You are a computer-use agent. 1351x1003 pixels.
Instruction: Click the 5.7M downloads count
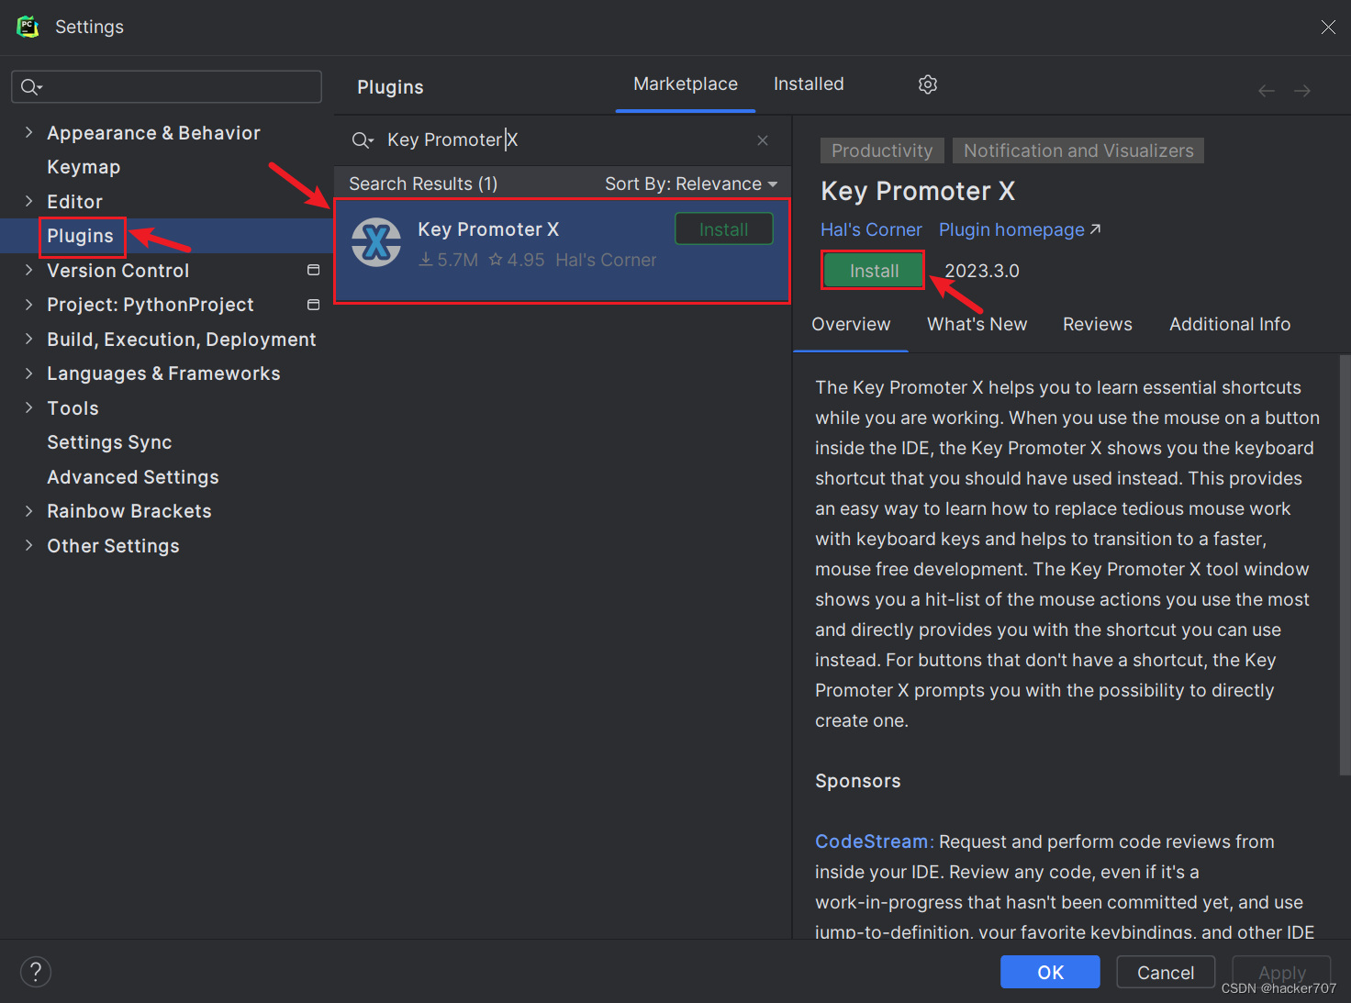(449, 260)
